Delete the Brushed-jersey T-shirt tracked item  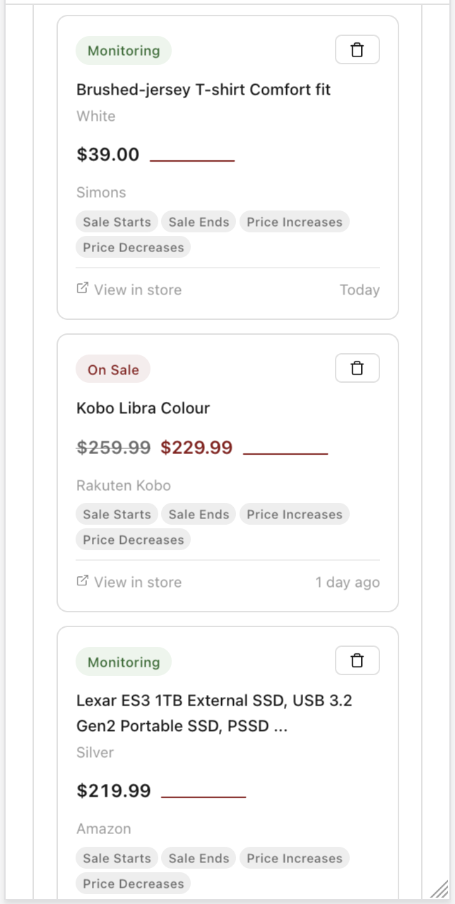(x=357, y=49)
